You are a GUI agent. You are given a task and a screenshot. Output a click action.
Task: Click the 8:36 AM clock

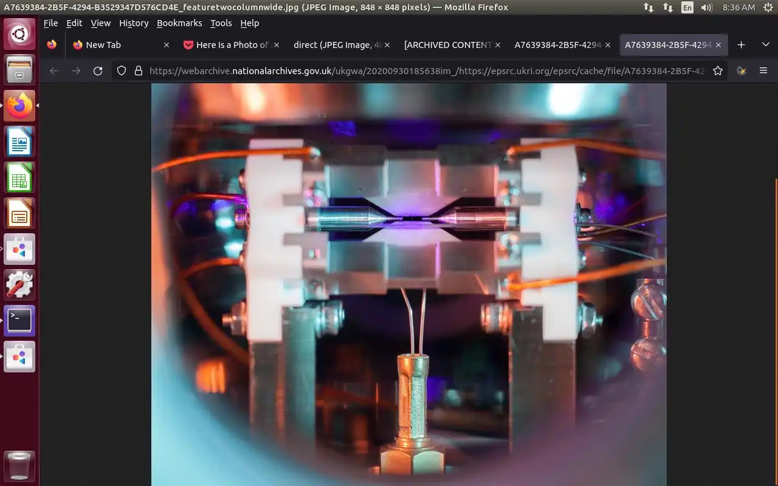coord(738,7)
